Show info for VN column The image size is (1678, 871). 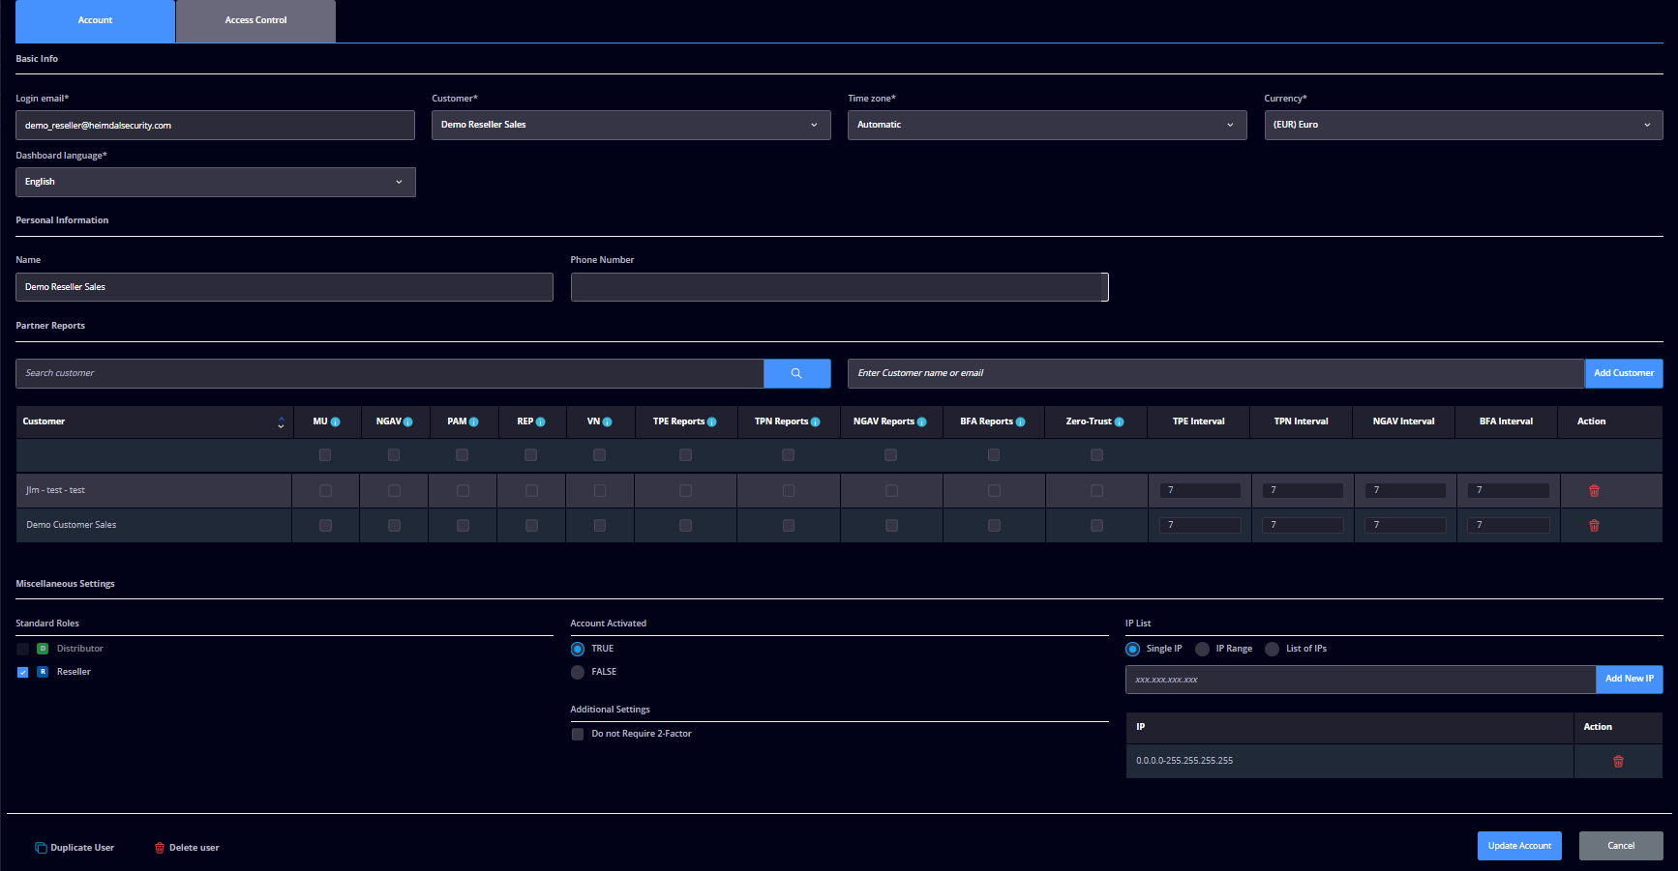coord(608,422)
